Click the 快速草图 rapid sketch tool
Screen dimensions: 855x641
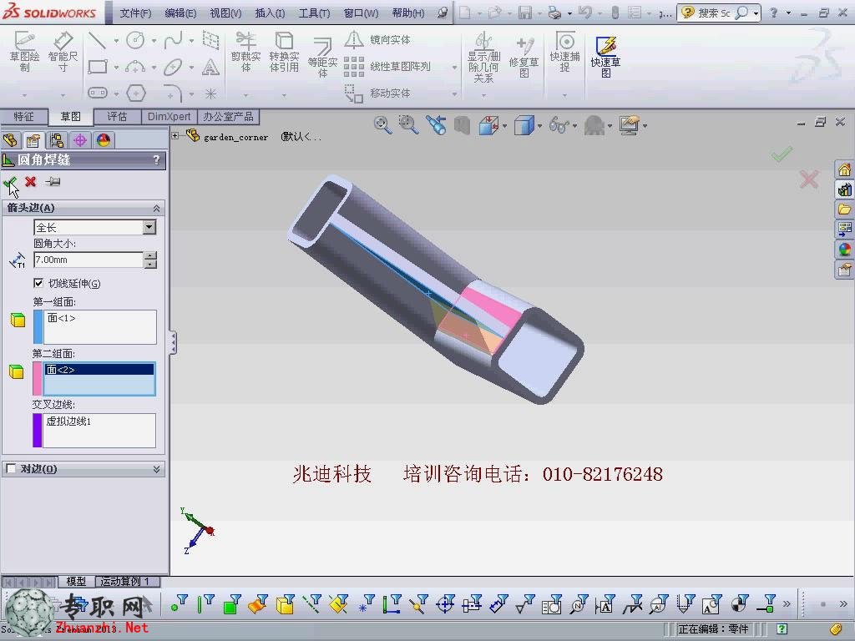605,58
